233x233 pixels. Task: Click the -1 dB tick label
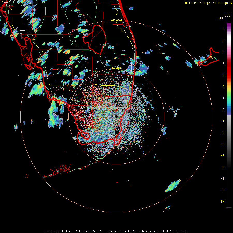coord(222,121)
